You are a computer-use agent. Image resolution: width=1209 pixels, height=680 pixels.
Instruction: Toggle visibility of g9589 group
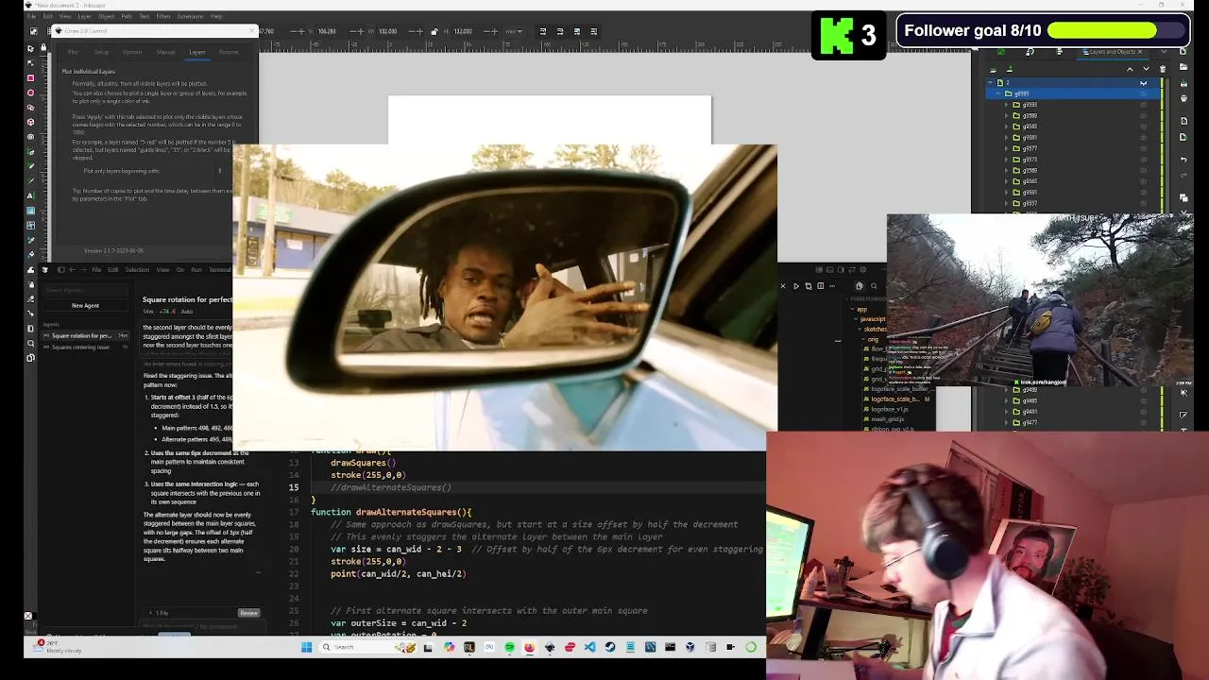coord(1143,115)
